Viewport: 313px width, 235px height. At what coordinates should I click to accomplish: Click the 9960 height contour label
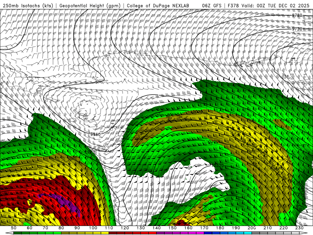(95, 134)
